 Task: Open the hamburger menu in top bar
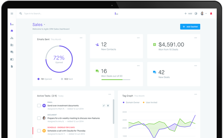pos(12,14)
